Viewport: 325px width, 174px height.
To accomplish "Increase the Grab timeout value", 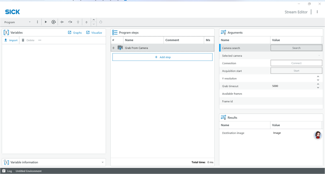I will [x=318, y=84].
